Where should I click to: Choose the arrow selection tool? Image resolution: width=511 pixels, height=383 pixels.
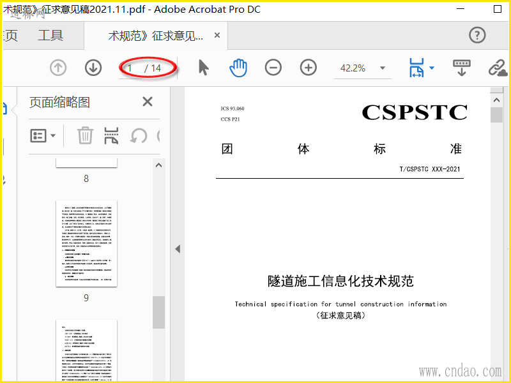point(204,68)
